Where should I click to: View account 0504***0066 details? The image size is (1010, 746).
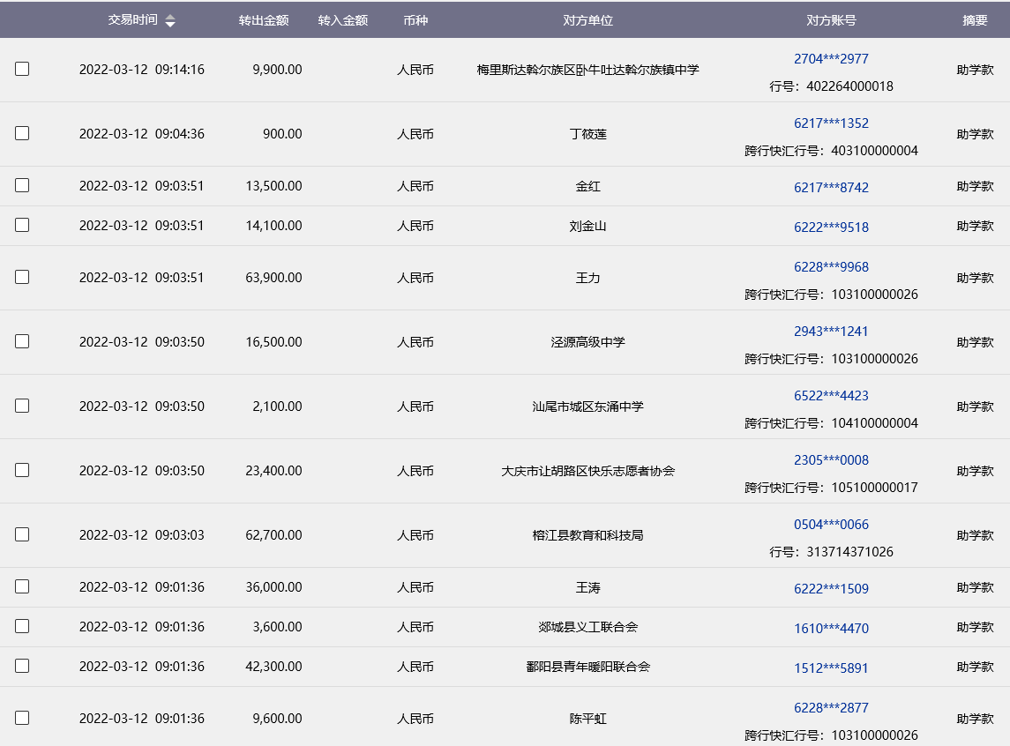[x=831, y=525]
